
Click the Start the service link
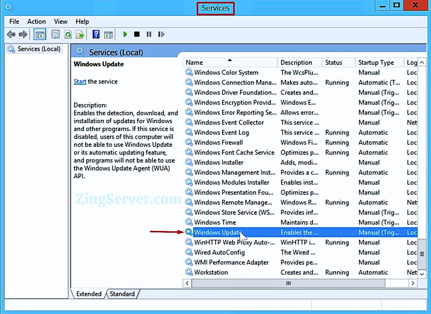(x=80, y=81)
